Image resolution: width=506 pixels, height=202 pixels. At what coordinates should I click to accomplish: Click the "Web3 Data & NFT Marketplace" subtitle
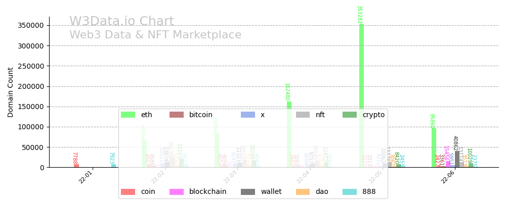click(x=155, y=35)
